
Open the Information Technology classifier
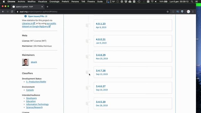coord(37,104)
